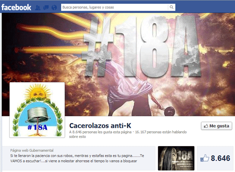Open the messages icon in top bar
This screenshot has height=172, width=235.
tap(46, 7)
